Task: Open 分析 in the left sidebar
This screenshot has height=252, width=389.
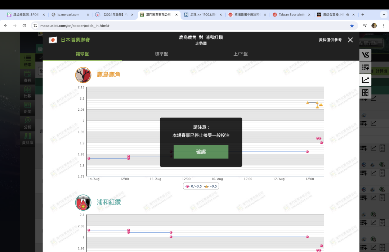Action: [x=27, y=123]
